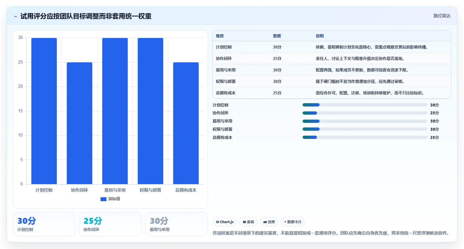This screenshot has width=464, height=249.
Task: Click the 25分 value in 协作闭环 table row
Action: tap(277, 59)
